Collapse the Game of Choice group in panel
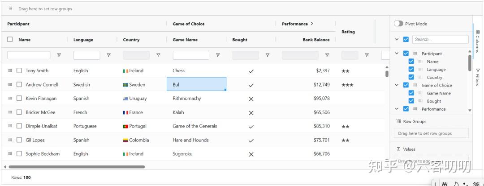484x186 pixels. coord(397,85)
